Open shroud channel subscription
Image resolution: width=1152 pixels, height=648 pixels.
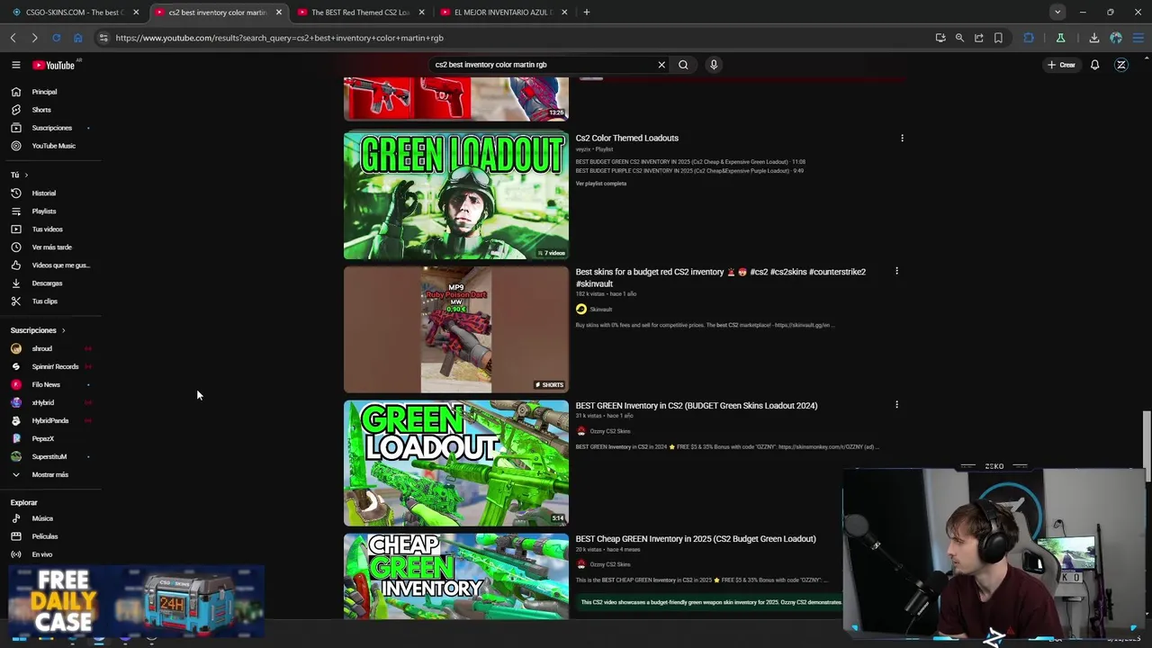point(41,348)
